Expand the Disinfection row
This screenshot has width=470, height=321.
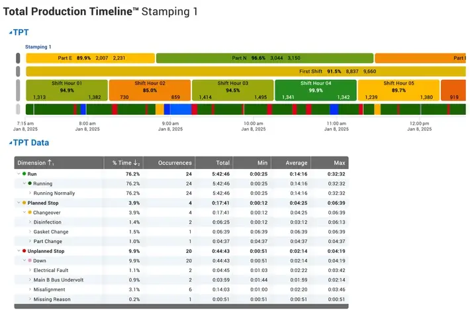click(x=30, y=222)
